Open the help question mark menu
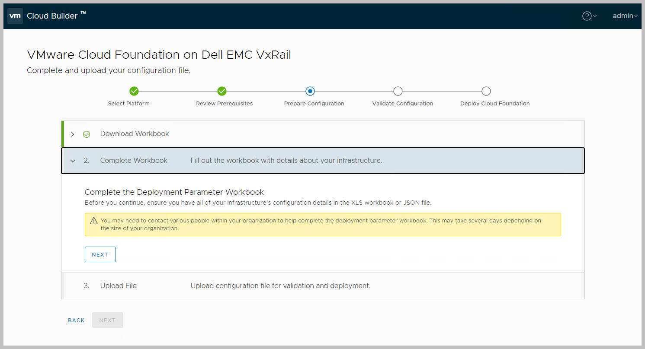Screen dimensions: 645x349 tap(589, 16)
